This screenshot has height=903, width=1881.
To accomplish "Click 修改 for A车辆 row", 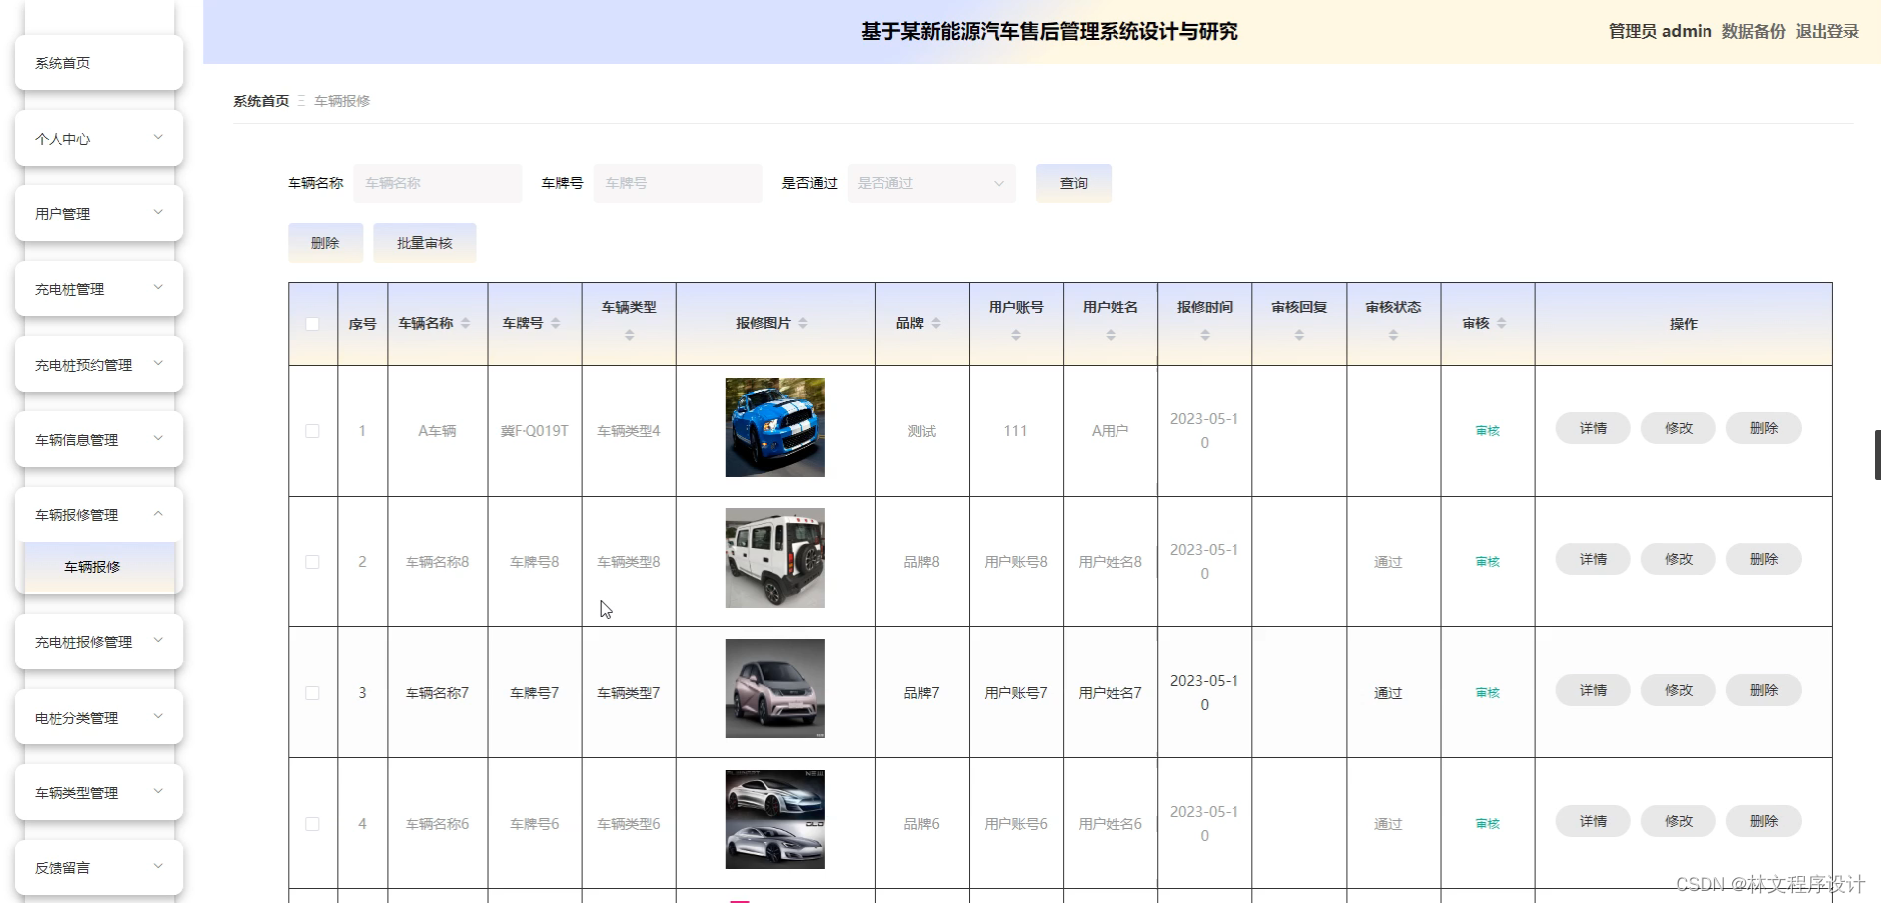I will (x=1678, y=428).
